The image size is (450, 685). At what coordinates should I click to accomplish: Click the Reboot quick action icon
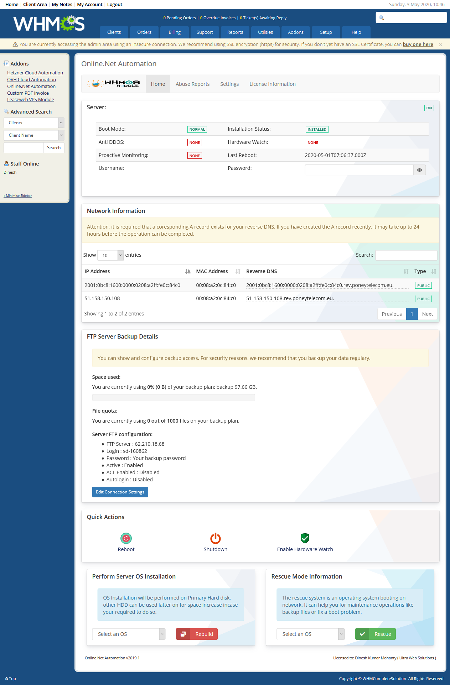126,538
